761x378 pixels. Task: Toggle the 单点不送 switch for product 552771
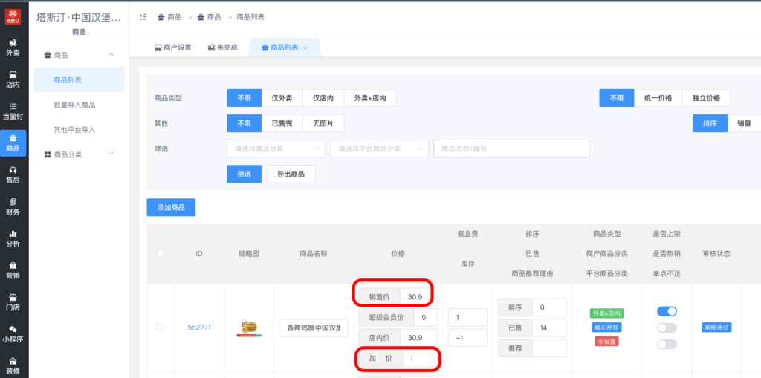click(667, 344)
